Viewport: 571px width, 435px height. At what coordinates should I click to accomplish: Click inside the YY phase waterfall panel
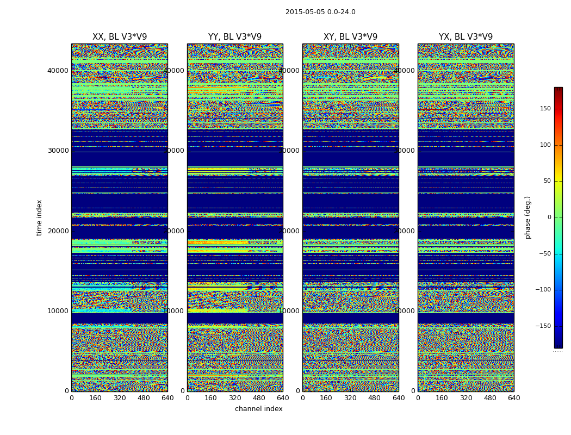pos(235,217)
